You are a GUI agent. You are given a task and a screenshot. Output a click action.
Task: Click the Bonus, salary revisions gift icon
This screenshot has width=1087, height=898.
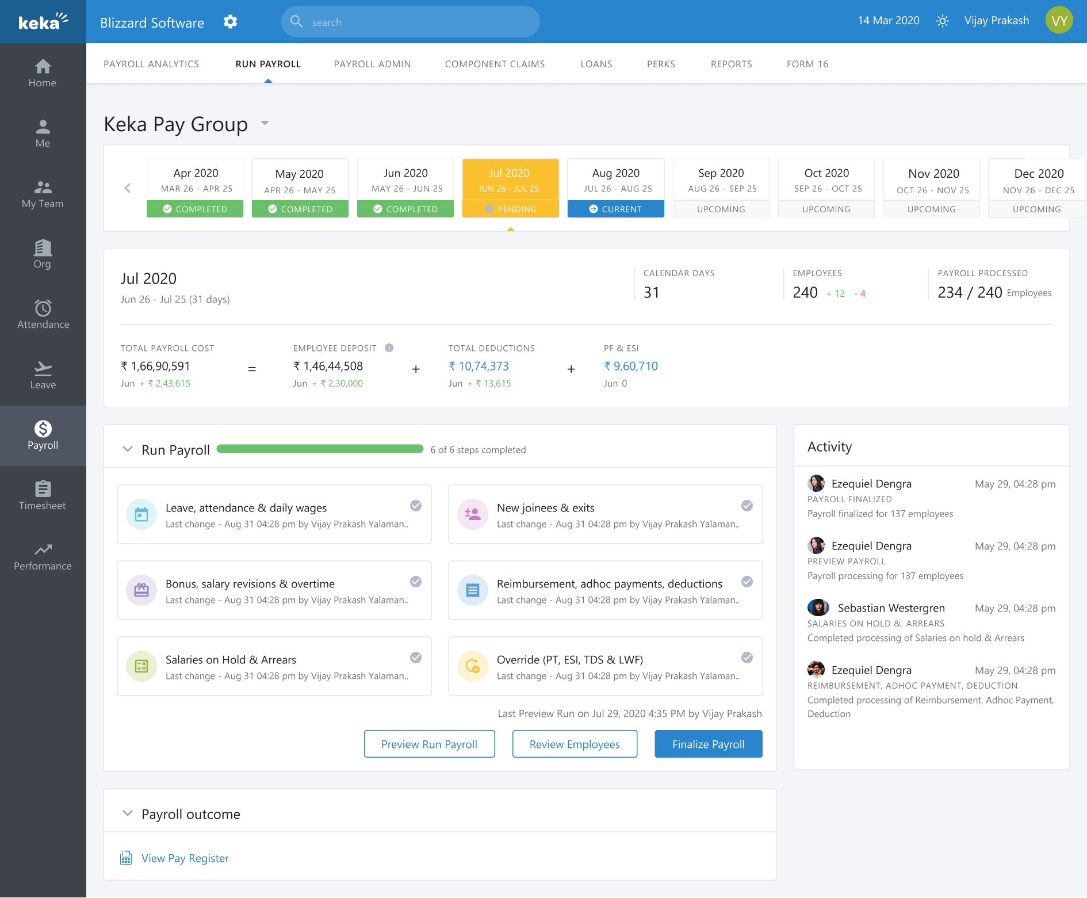(x=141, y=590)
